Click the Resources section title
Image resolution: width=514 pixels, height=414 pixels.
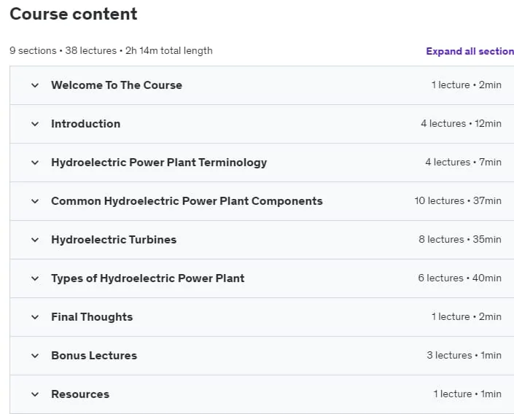(80, 394)
